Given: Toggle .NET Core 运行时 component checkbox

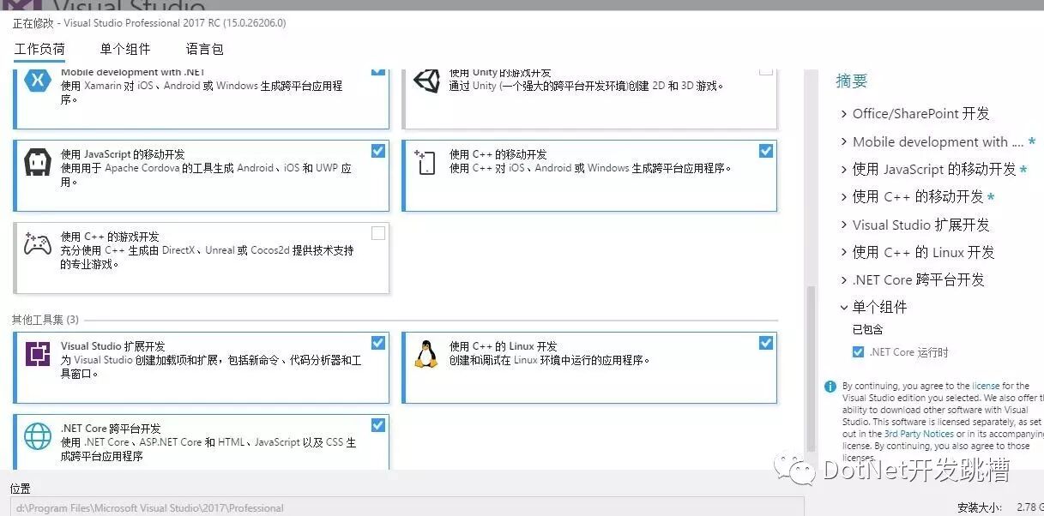Looking at the screenshot, I should click(858, 352).
